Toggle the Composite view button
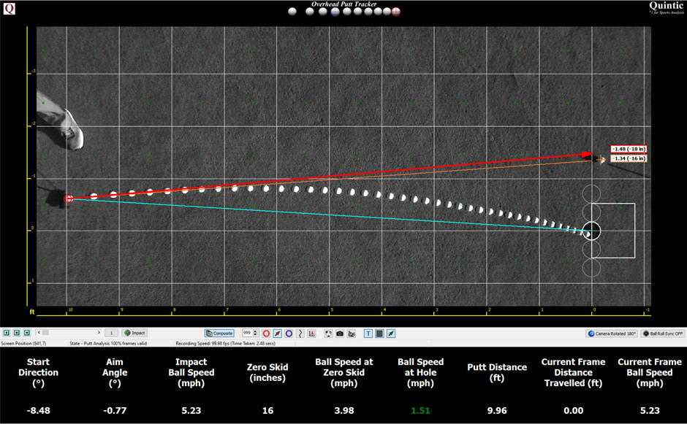The height and width of the screenshot is (424, 687). pyautogui.click(x=219, y=334)
